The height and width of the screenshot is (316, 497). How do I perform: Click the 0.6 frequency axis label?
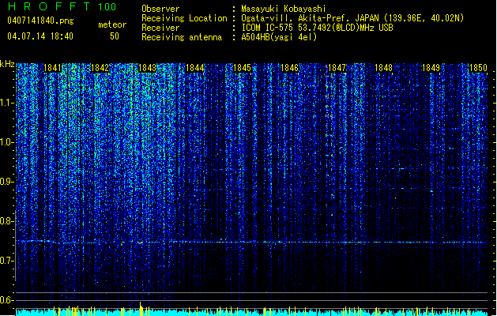pyautogui.click(x=6, y=300)
